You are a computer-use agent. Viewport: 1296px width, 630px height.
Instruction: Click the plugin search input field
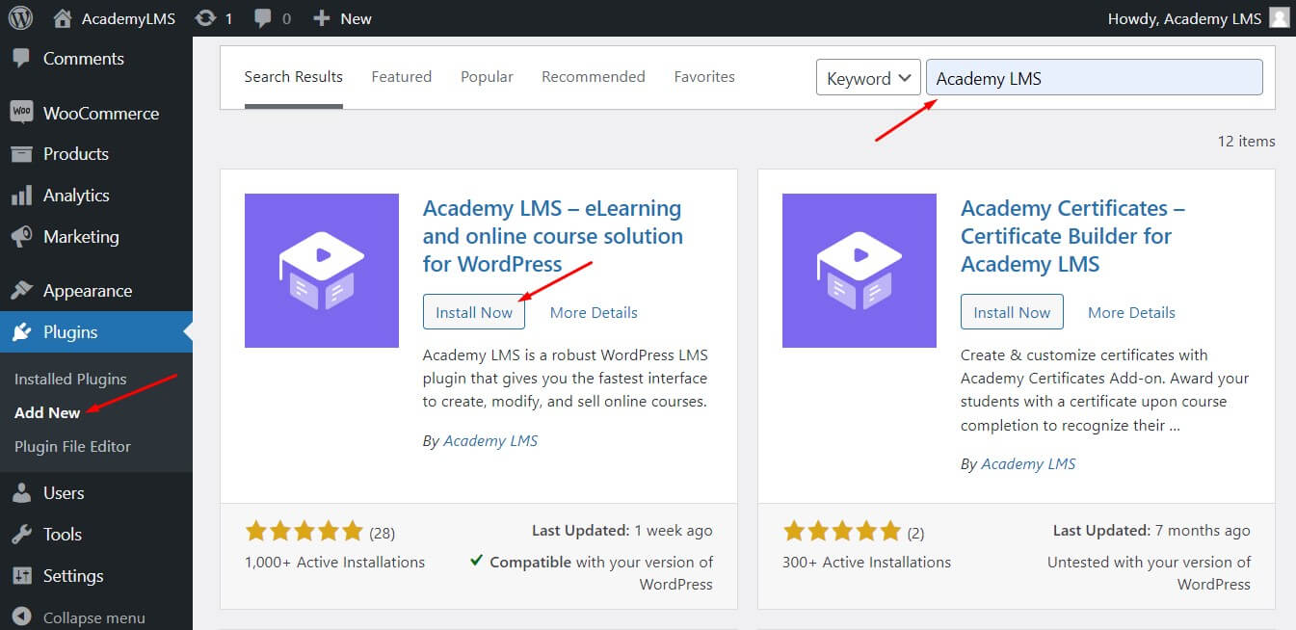(1094, 77)
